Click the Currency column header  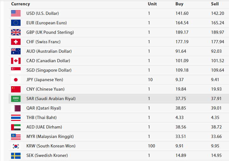(x=21, y=4)
